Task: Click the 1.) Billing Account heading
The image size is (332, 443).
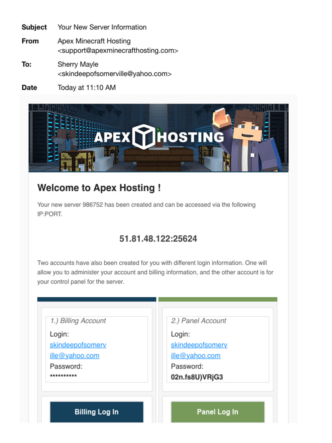Action: pyautogui.click(x=78, y=321)
